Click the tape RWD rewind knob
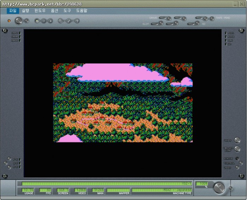This screenshot has height=200, width=247. (x=212, y=19)
